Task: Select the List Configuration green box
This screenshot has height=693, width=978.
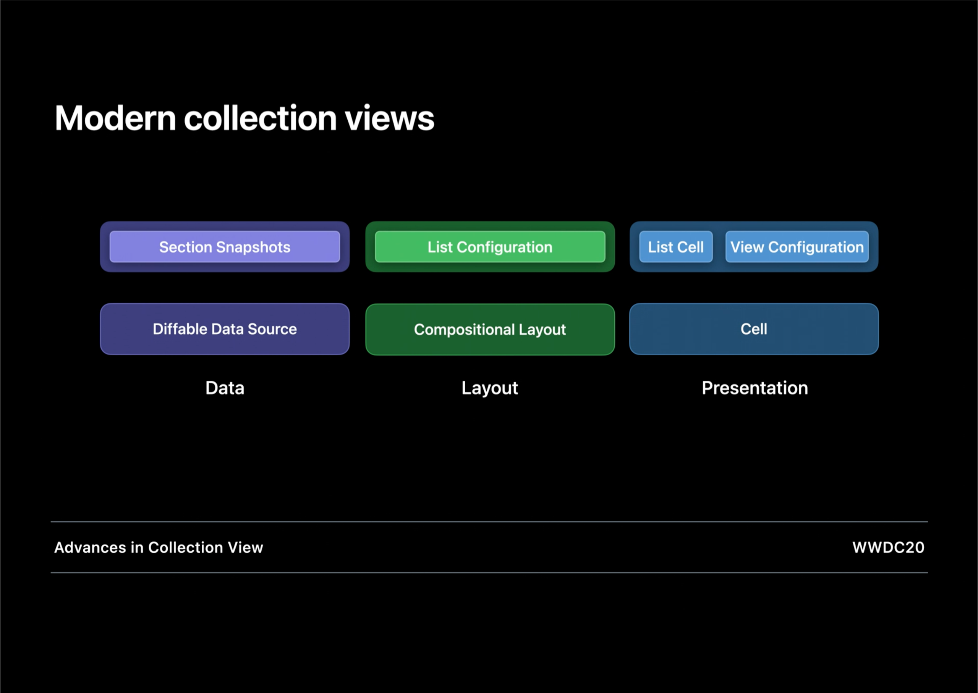Action: (x=489, y=247)
